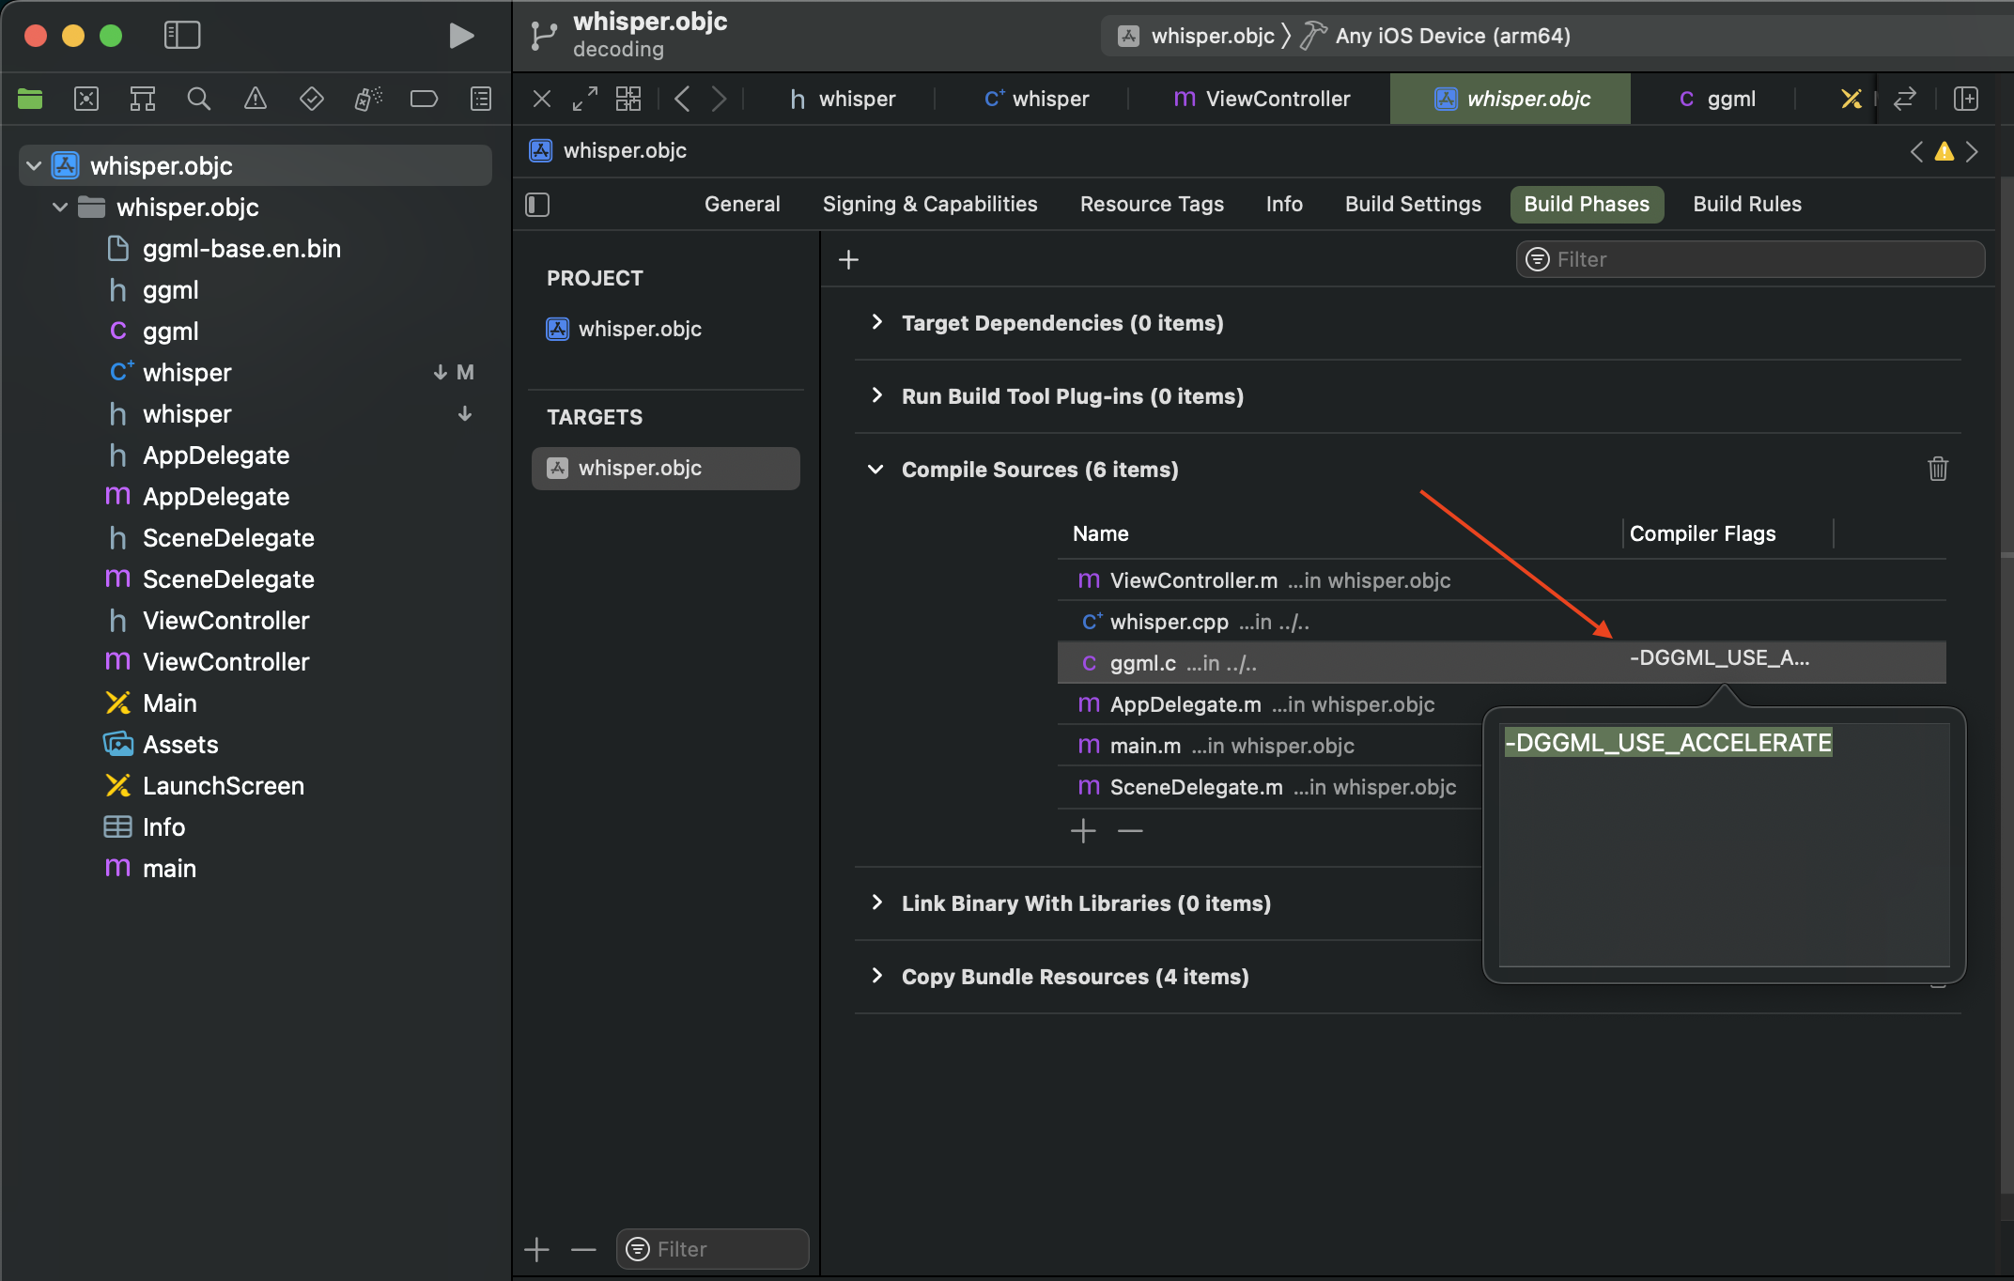Open the Project navigator folder icon
This screenshot has width=2014, height=1281.
click(30, 99)
